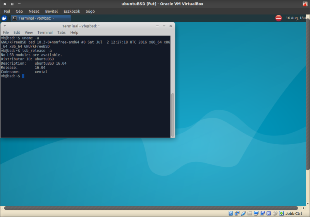Image resolution: width=310 pixels, height=217 pixels.
Task: Open the Fájl menu in VirtualBox
Action: point(7,11)
